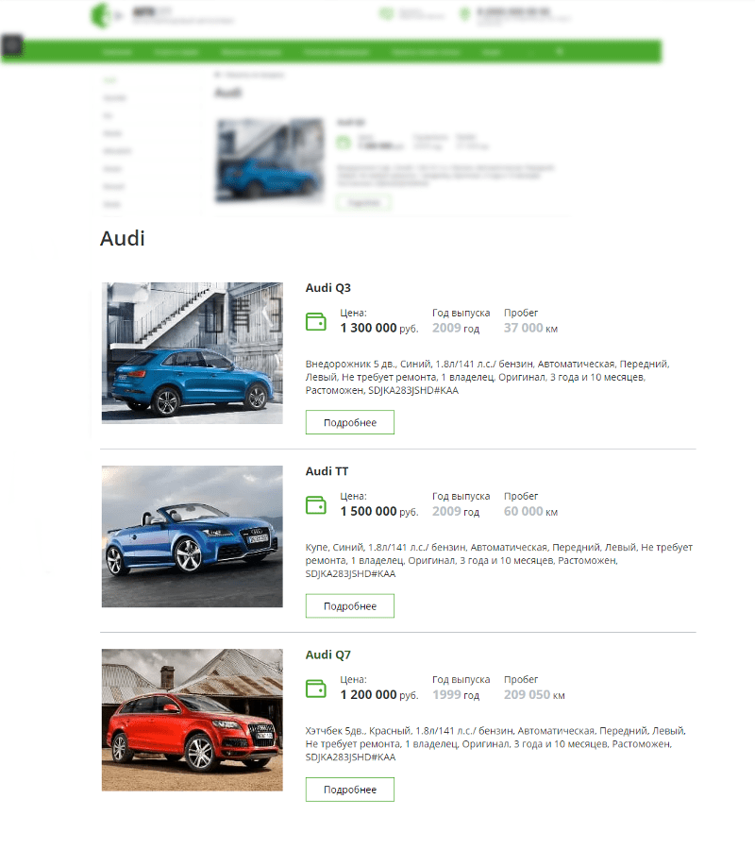The image size is (755, 850).
Task: Click the Пробег label for Audi TT
Action: click(521, 497)
